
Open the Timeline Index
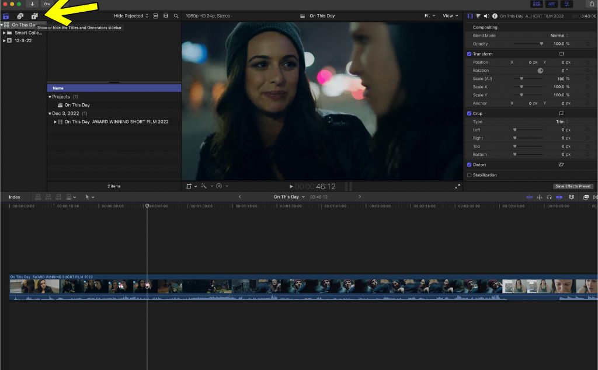pos(15,197)
